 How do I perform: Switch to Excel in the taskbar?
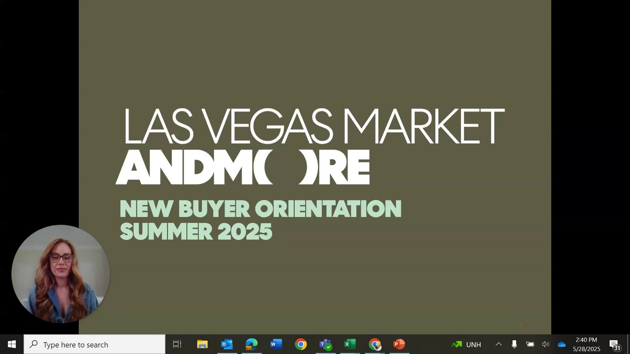point(350,344)
